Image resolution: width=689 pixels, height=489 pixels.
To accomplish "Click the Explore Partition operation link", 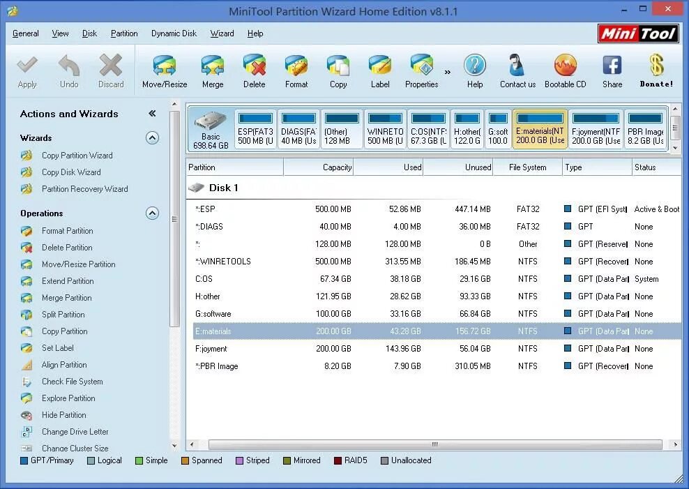I will tap(68, 398).
